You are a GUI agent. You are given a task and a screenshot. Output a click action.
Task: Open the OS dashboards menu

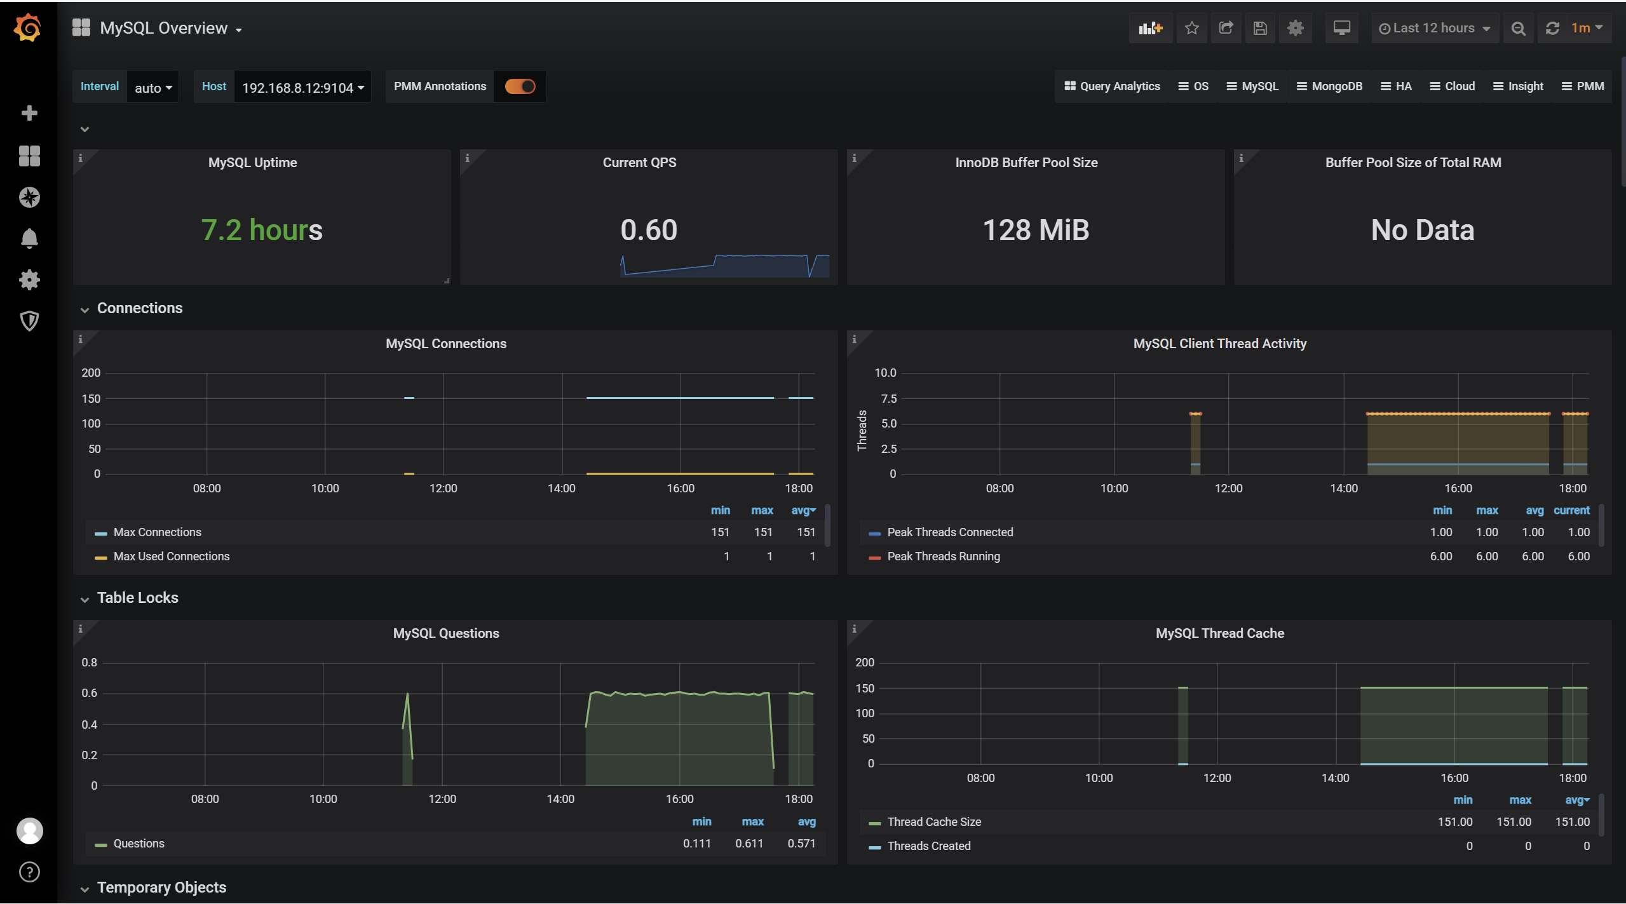pos(1194,86)
